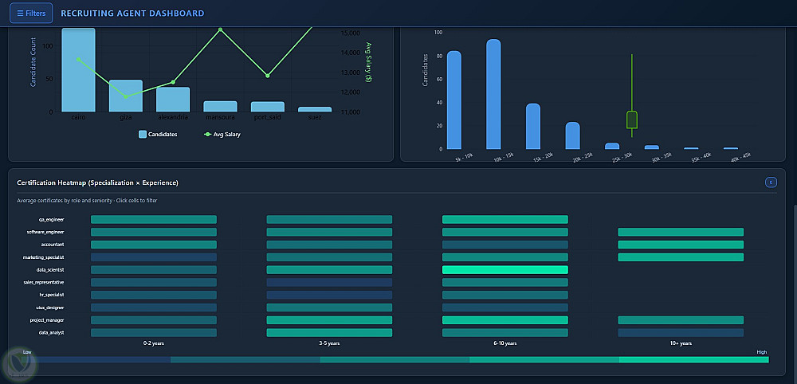Image resolution: width=797 pixels, height=384 pixels.
Task: Select the 15k - 20k salary bar
Action: pos(533,127)
